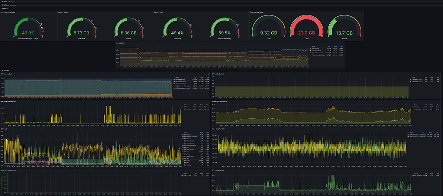This screenshot has width=443, height=196.
Task: Collapse the GPU Stats dashboard row
Action: (x=5, y=70)
